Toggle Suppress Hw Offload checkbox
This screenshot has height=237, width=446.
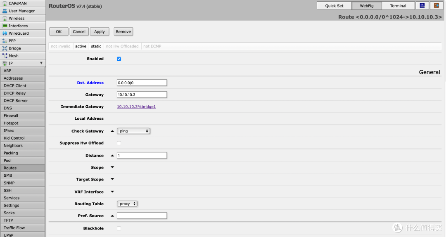pos(119,143)
